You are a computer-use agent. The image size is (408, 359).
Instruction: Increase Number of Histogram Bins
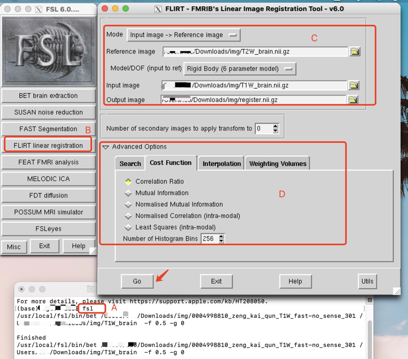click(221, 236)
